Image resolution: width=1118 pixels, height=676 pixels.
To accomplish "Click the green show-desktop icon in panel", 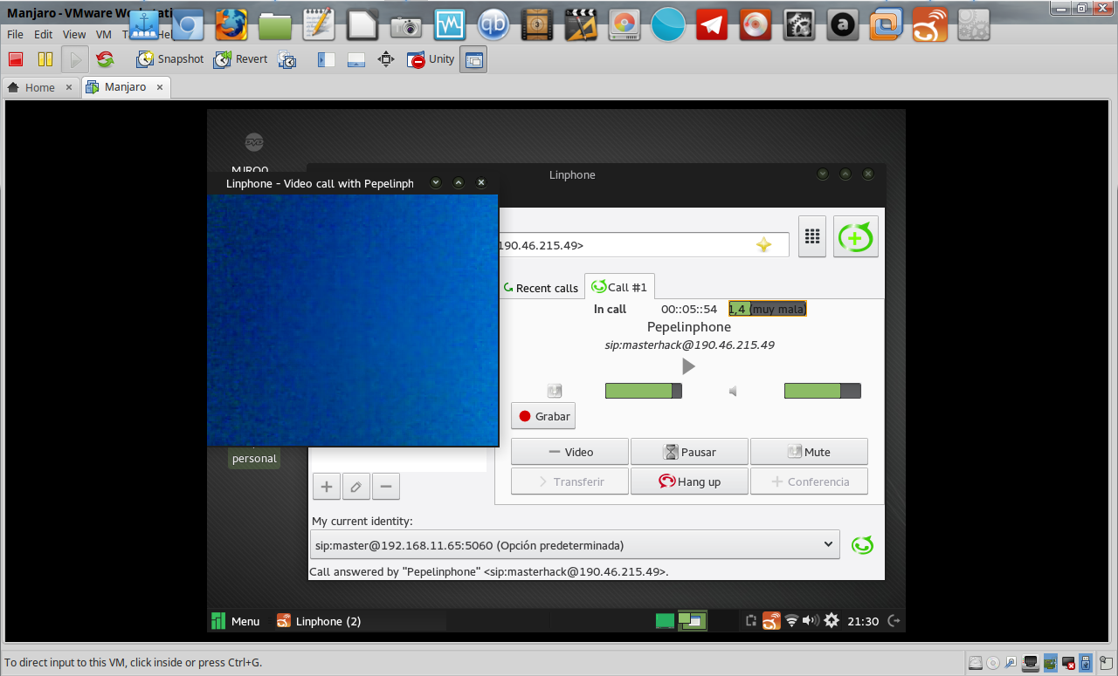I will [x=666, y=621].
